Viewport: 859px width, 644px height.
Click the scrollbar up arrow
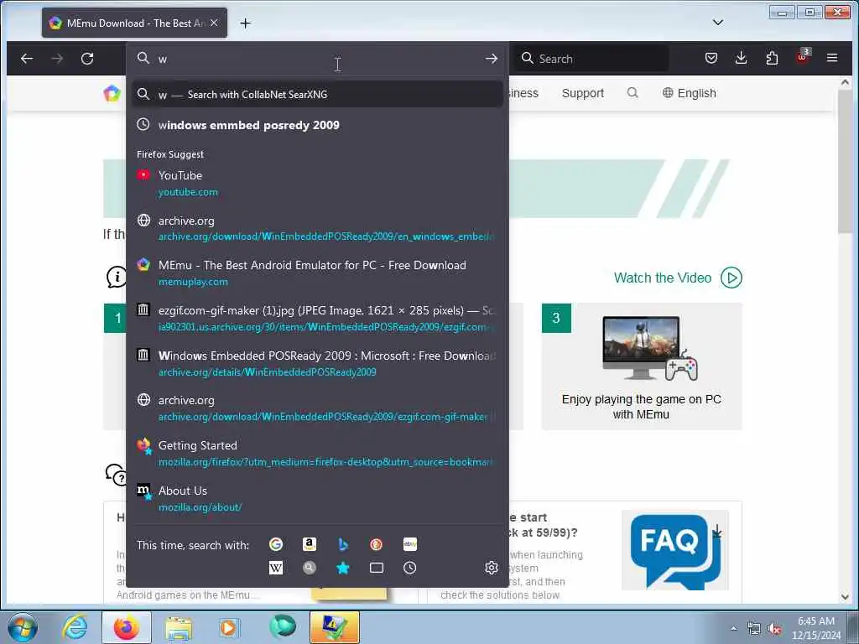pyautogui.click(x=845, y=82)
